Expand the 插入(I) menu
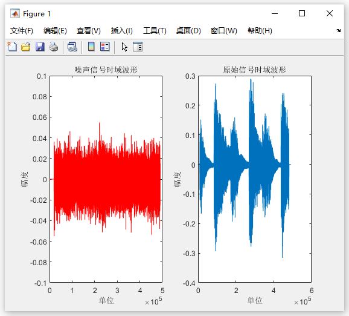349x316 pixels. point(122,31)
